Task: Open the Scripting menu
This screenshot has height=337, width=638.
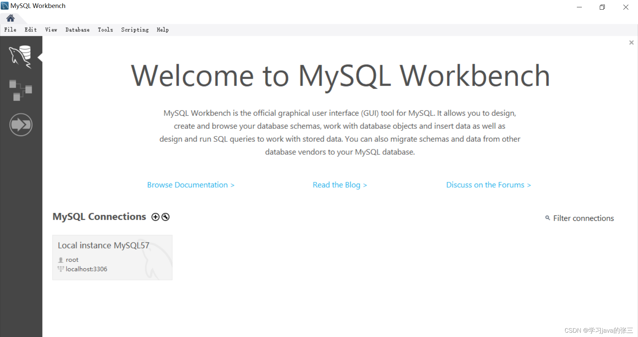Action: [135, 30]
